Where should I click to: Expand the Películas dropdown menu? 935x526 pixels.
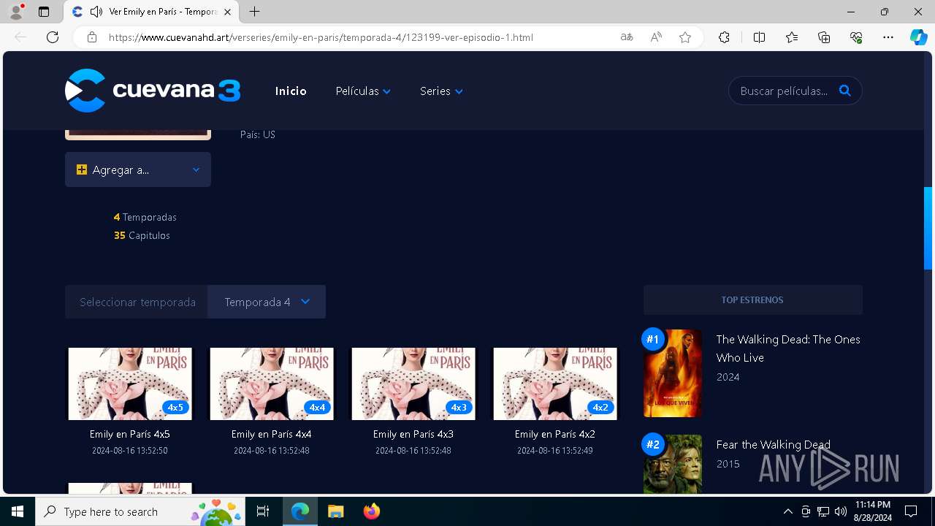coord(363,91)
